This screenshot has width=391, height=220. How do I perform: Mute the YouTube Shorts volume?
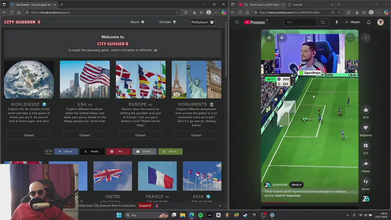[x=282, y=38]
